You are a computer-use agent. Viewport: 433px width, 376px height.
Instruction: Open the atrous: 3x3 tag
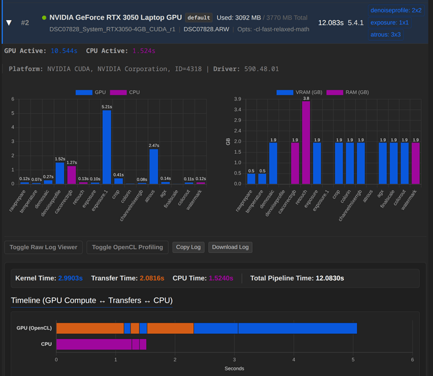pos(385,35)
